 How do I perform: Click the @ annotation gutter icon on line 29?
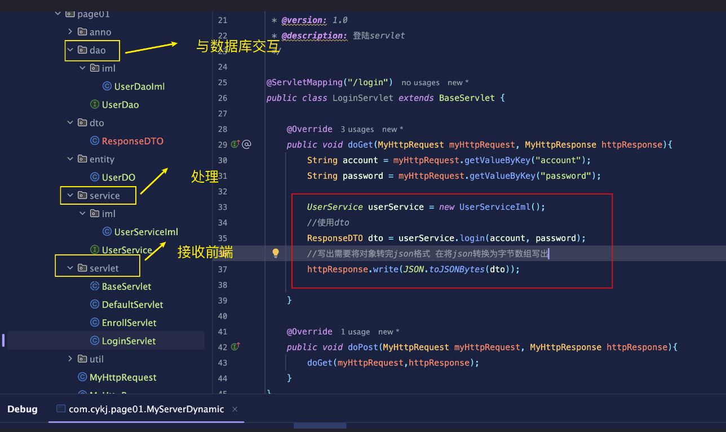pos(246,144)
